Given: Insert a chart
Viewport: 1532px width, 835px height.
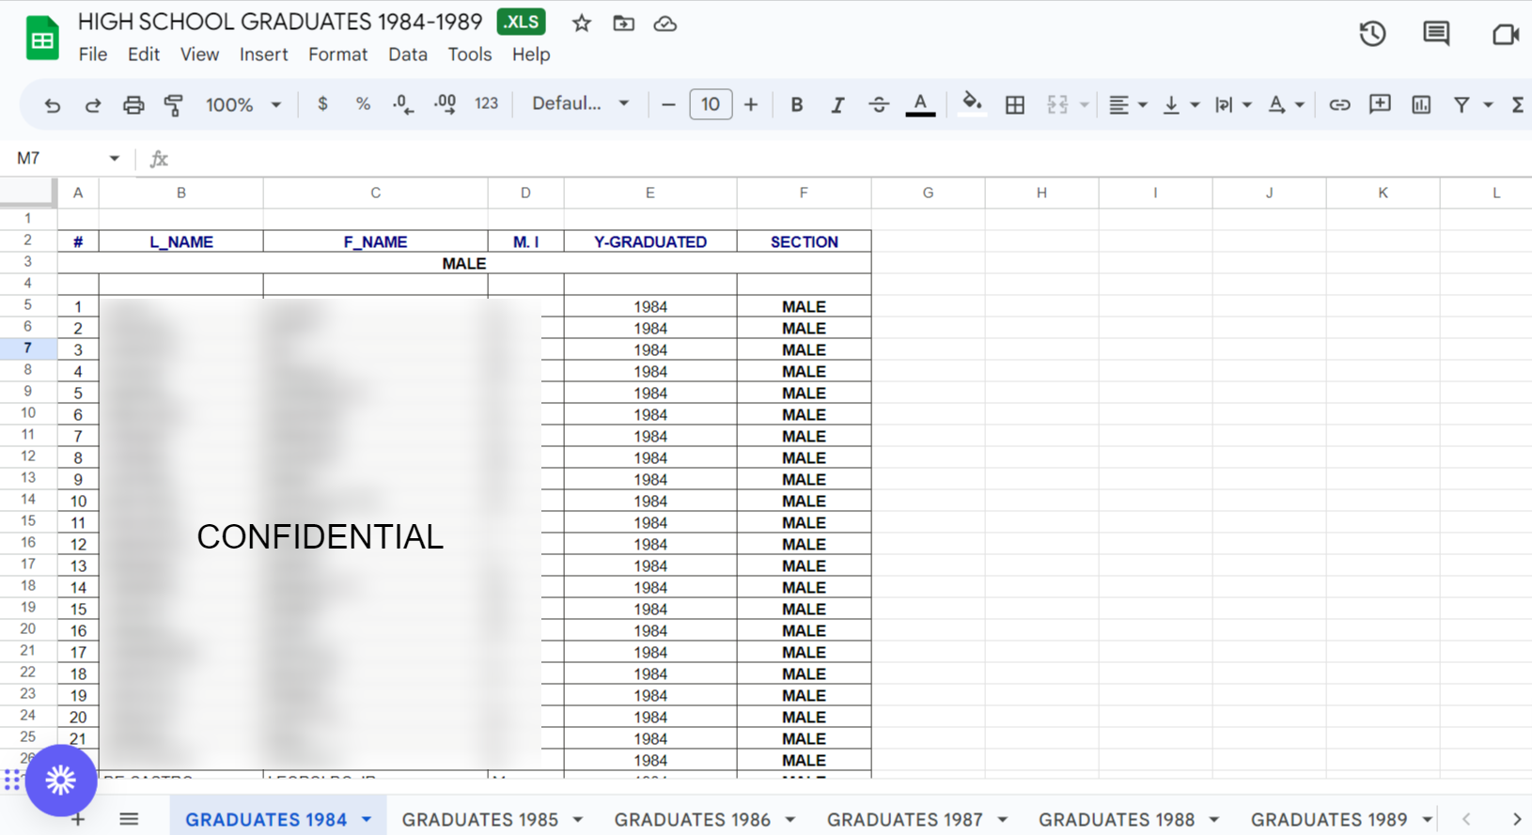Looking at the screenshot, I should [1421, 105].
